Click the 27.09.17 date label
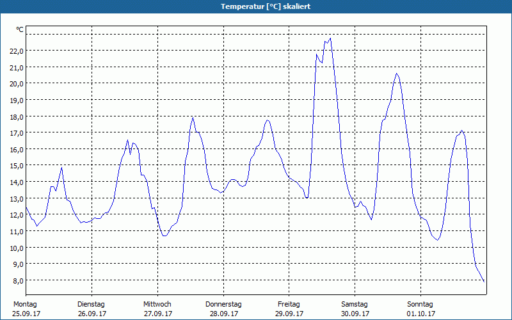 point(158,314)
